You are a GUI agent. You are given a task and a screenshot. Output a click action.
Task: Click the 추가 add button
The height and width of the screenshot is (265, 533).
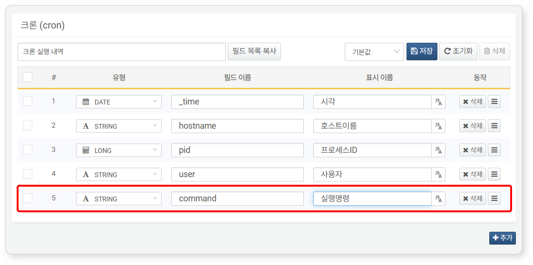pos(503,238)
